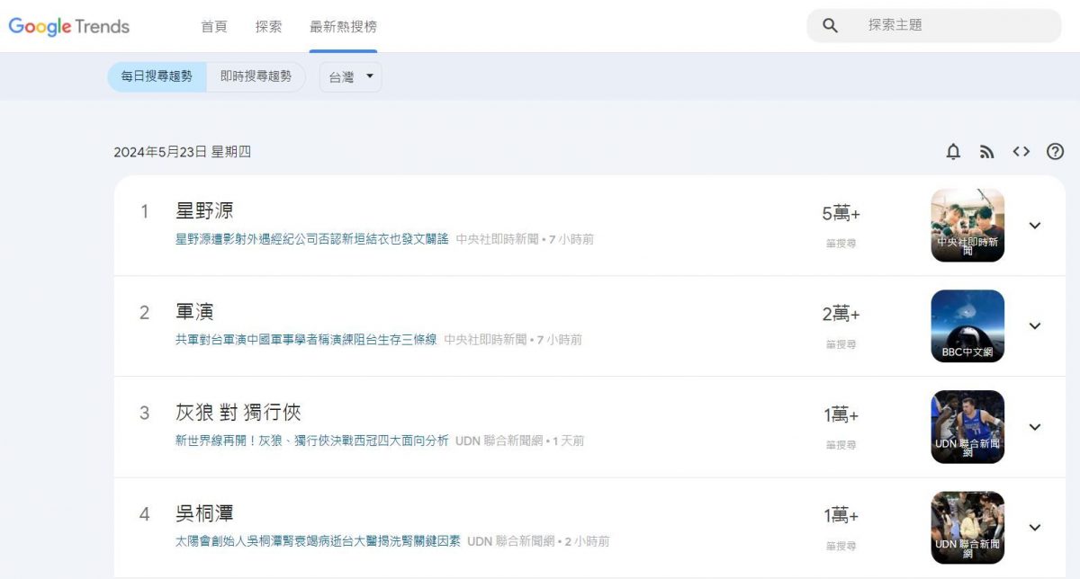Open the 探索 menu item
Viewport: 1080px width, 579px height.
[270, 28]
